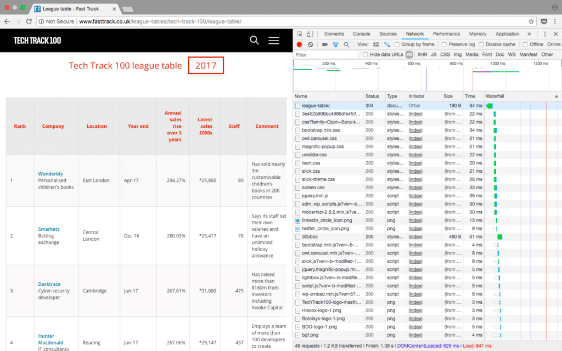The image size is (562, 351).
Task: Click the browser back arrow
Action: click(7, 21)
